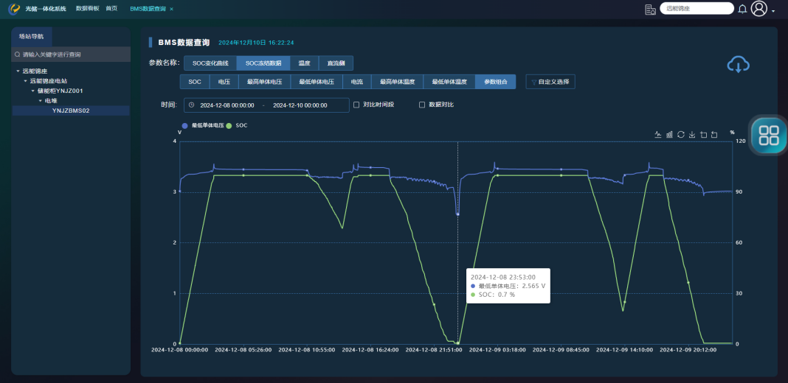Switch chart to line view icon

pos(658,135)
